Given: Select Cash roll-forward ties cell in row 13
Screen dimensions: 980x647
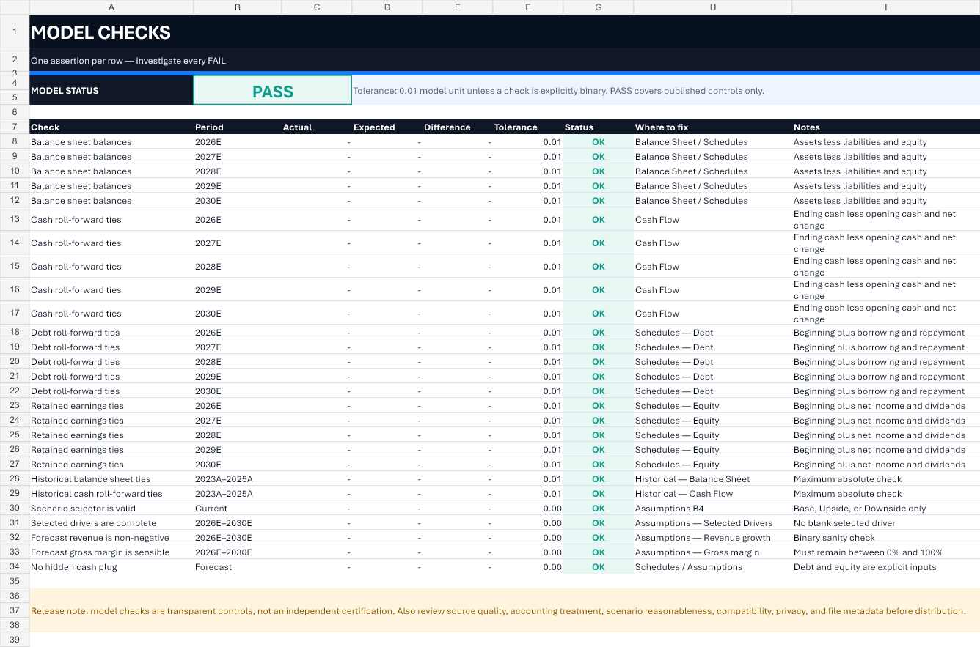Looking at the screenshot, I should click(x=111, y=219).
